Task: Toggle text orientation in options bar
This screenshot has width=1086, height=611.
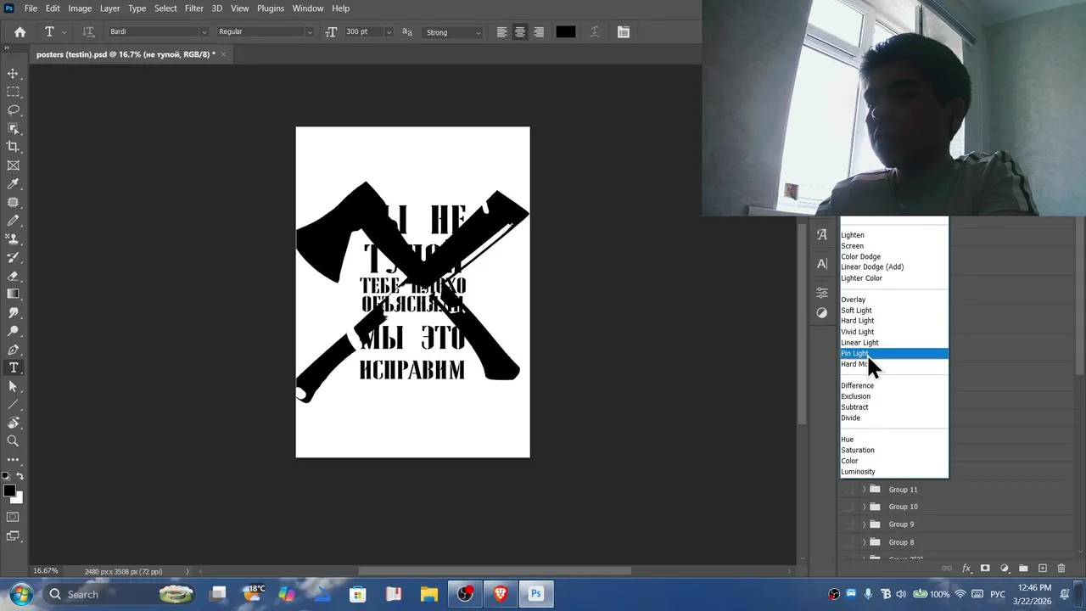Action: tap(88, 32)
